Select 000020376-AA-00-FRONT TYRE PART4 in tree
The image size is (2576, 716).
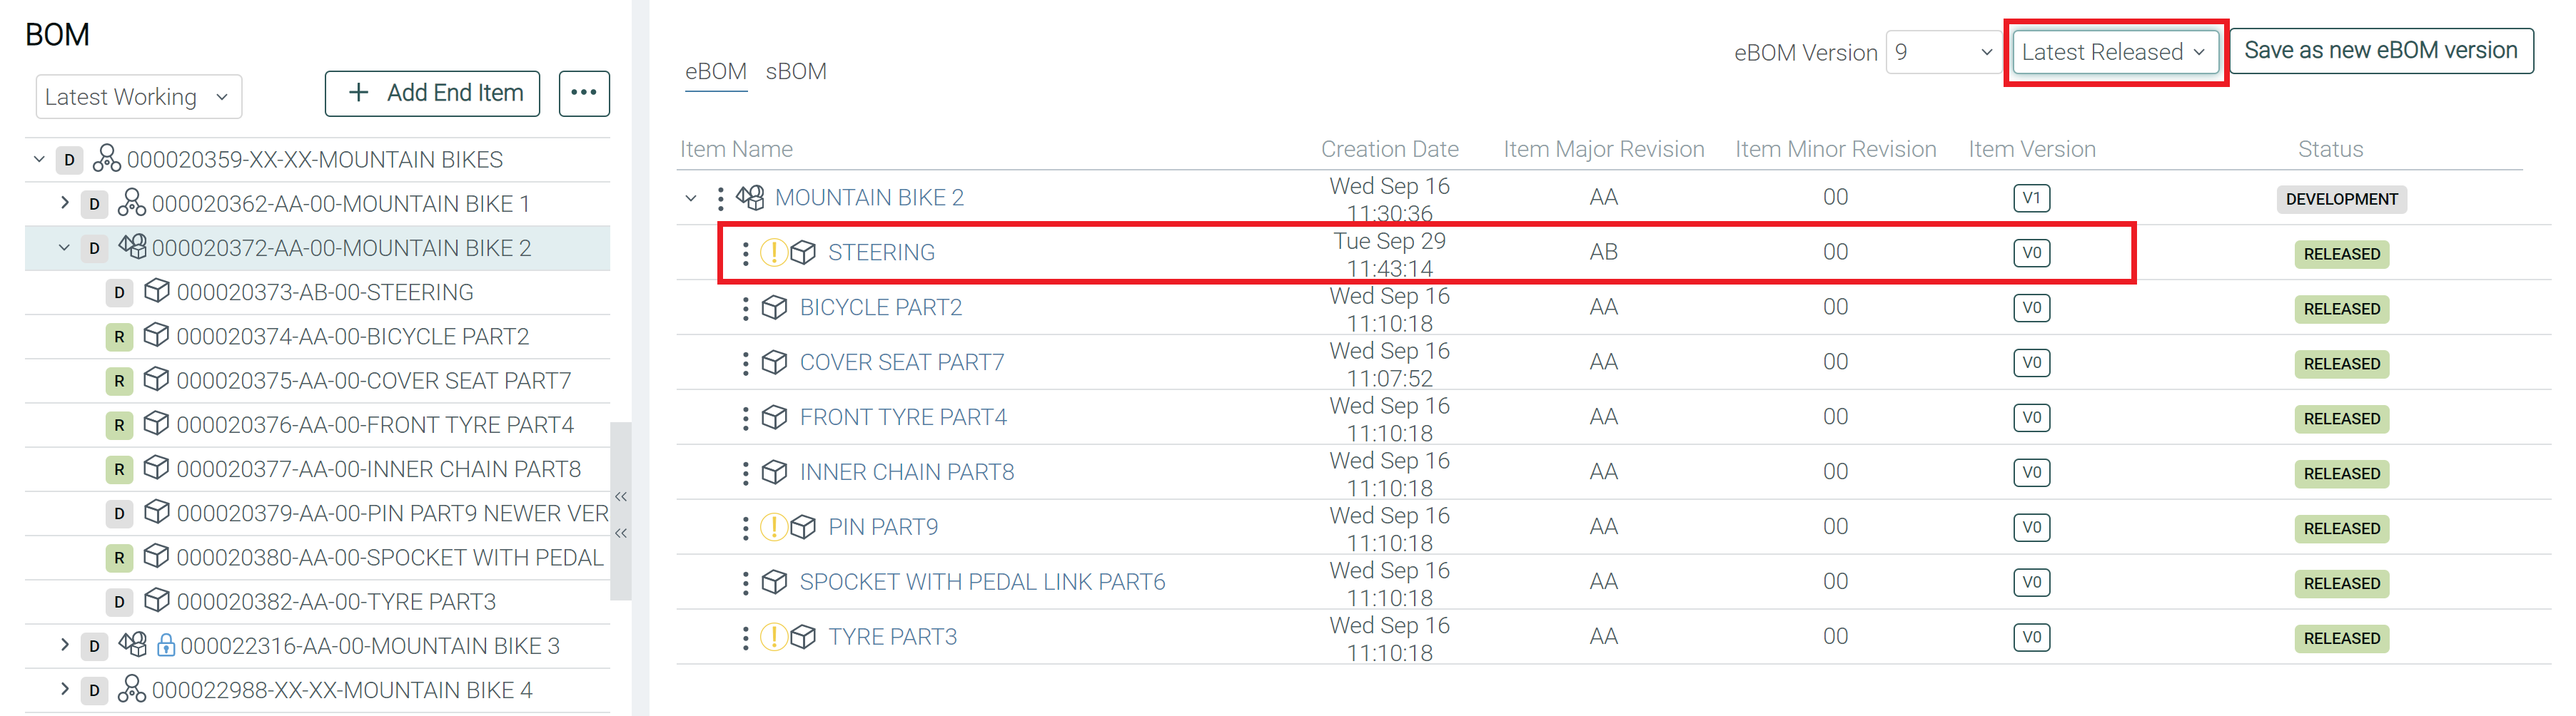(x=374, y=426)
